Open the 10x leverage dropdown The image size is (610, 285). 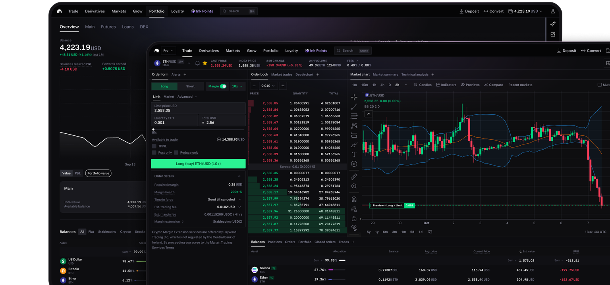(x=237, y=86)
